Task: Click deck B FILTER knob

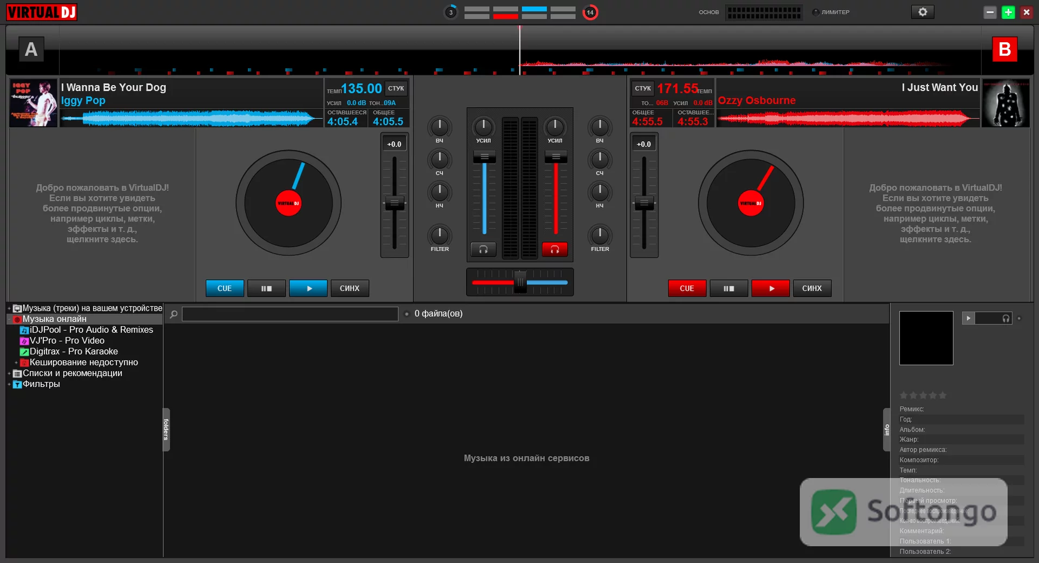Action: click(x=600, y=235)
